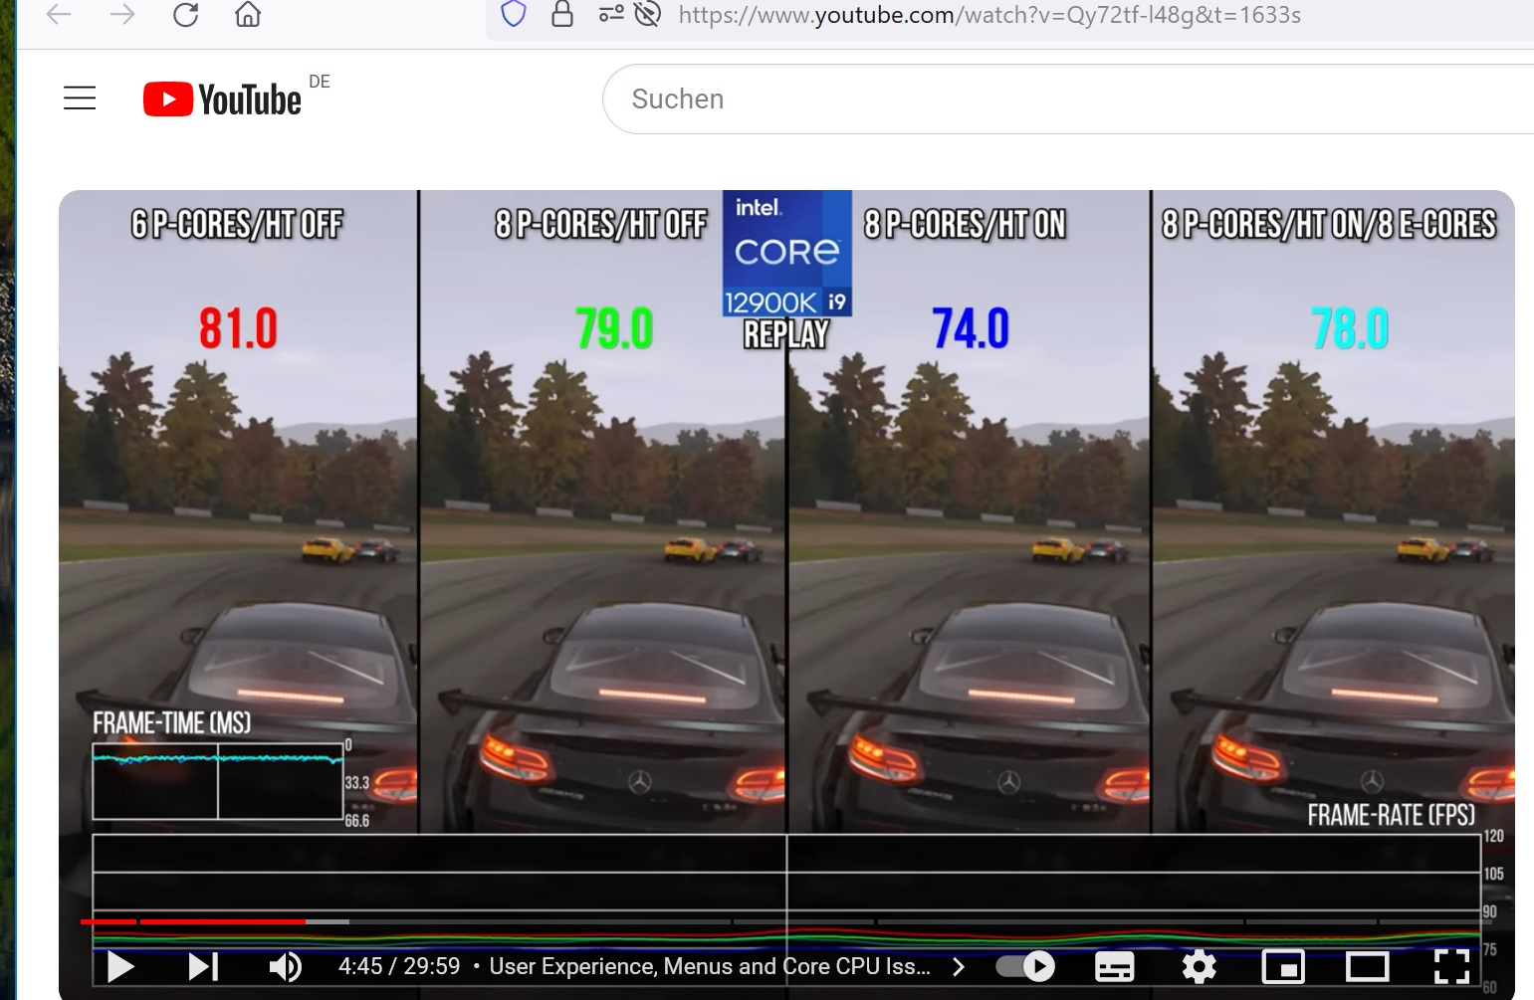The height and width of the screenshot is (1000, 1534).
Task: Click inside the YouTube search field
Action: 995,99
